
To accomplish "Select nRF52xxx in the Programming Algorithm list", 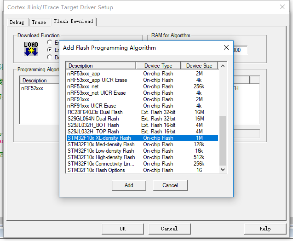I will coord(32,88).
